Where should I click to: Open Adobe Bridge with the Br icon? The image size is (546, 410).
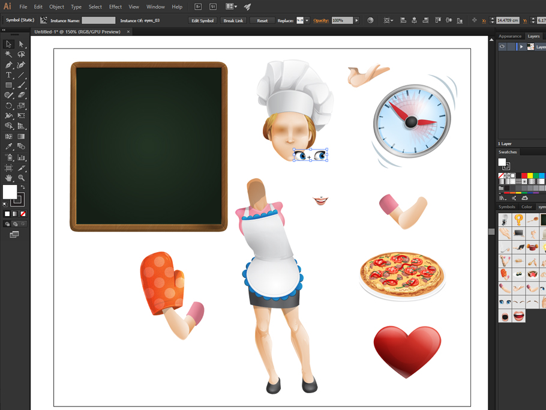point(198,7)
